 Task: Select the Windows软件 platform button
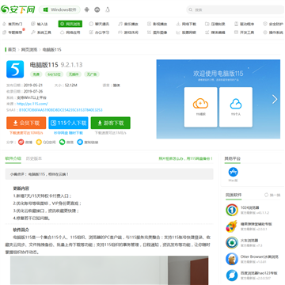point(59,9)
